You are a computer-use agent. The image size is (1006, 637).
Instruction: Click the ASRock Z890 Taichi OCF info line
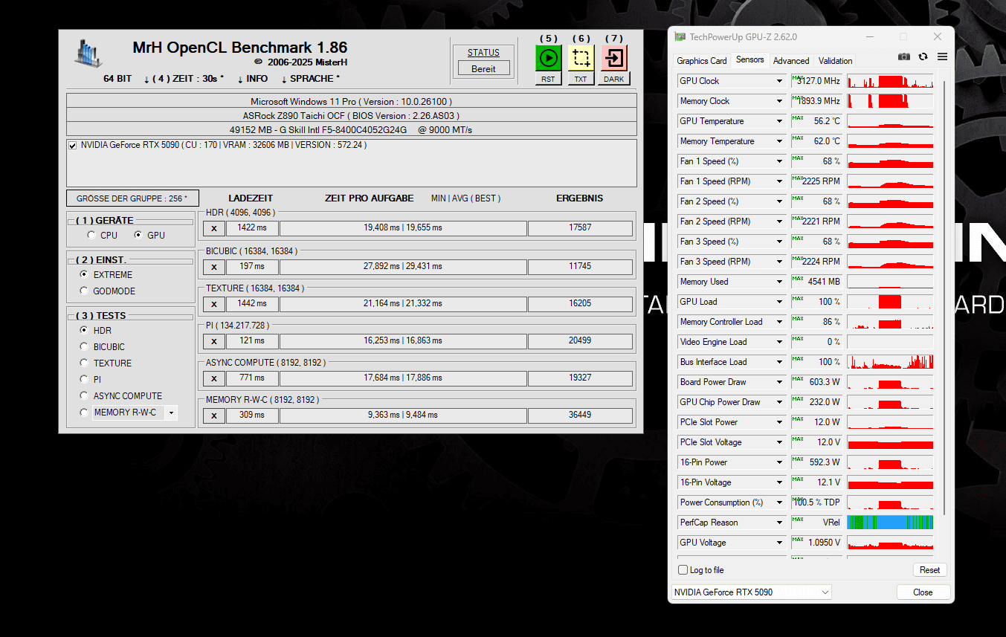pos(351,115)
